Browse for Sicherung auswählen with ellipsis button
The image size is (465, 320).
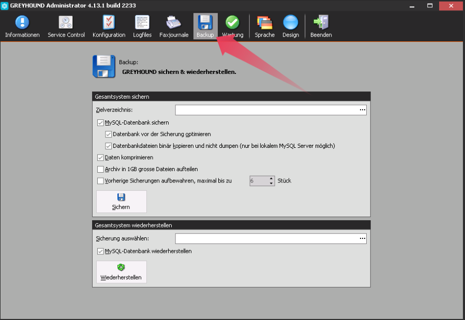[x=363, y=238]
